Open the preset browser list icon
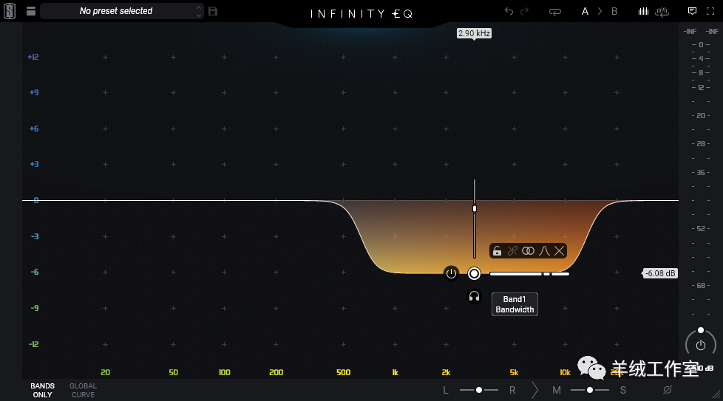The height and width of the screenshot is (401, 723). (30, 11)
